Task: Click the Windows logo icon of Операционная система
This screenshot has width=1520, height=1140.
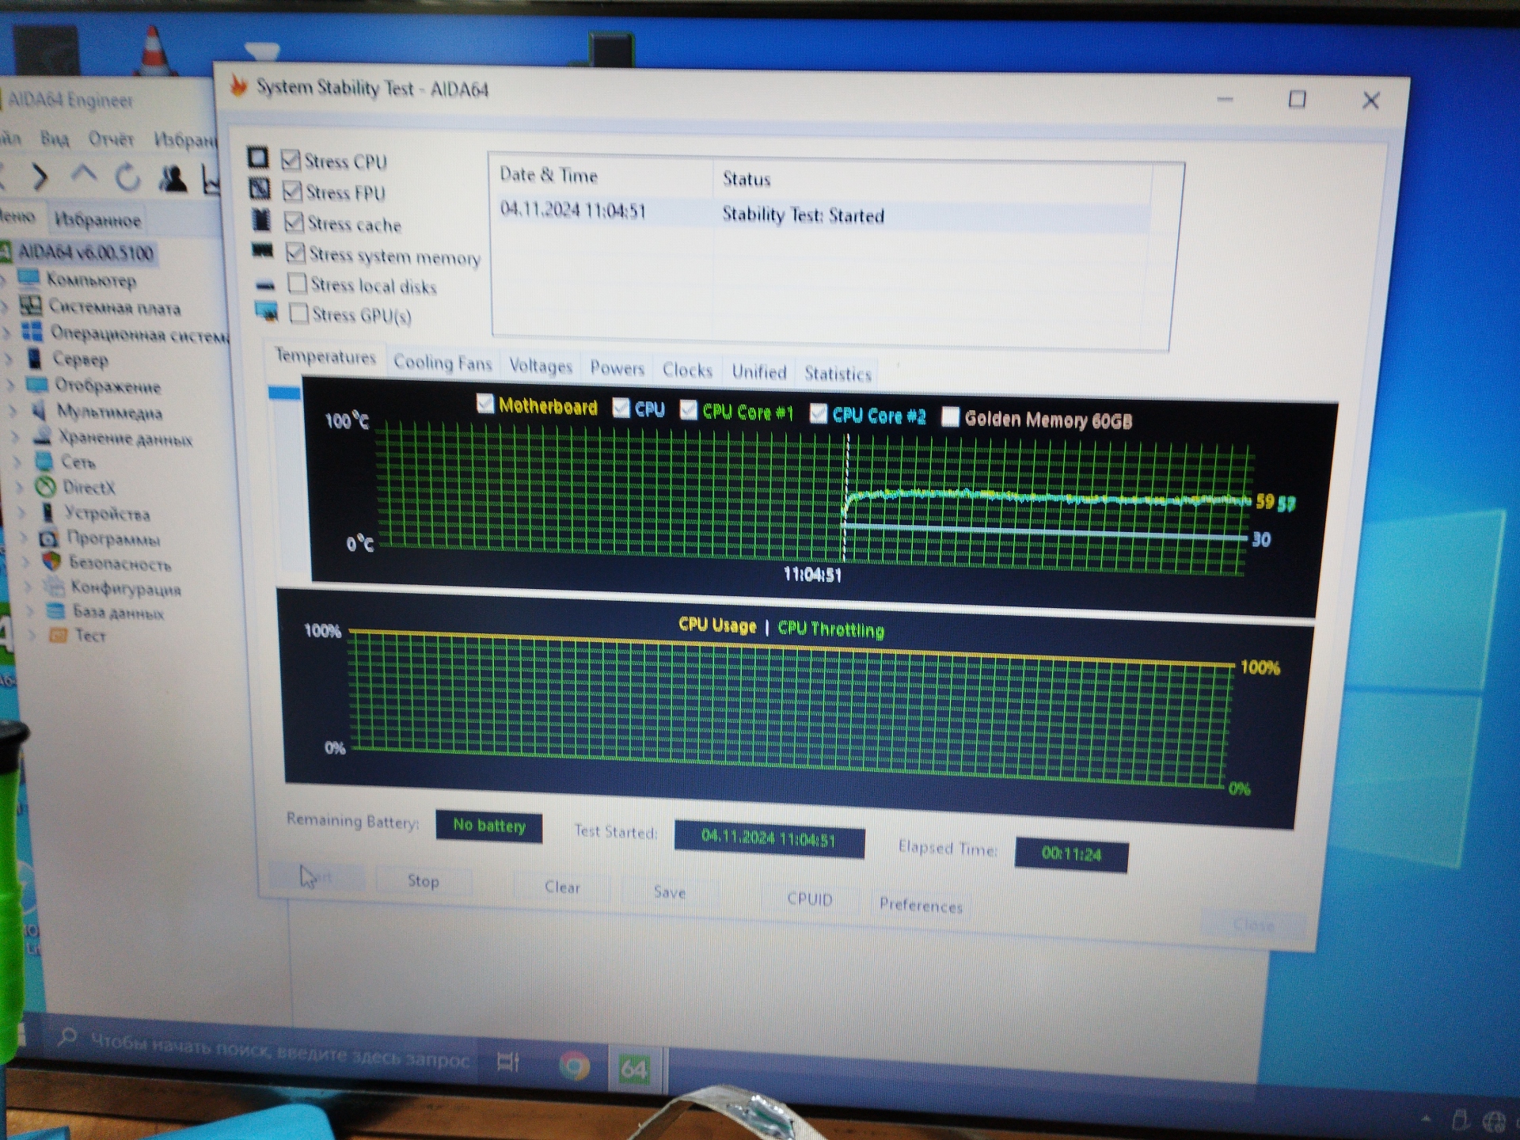Action: point(32,331)
